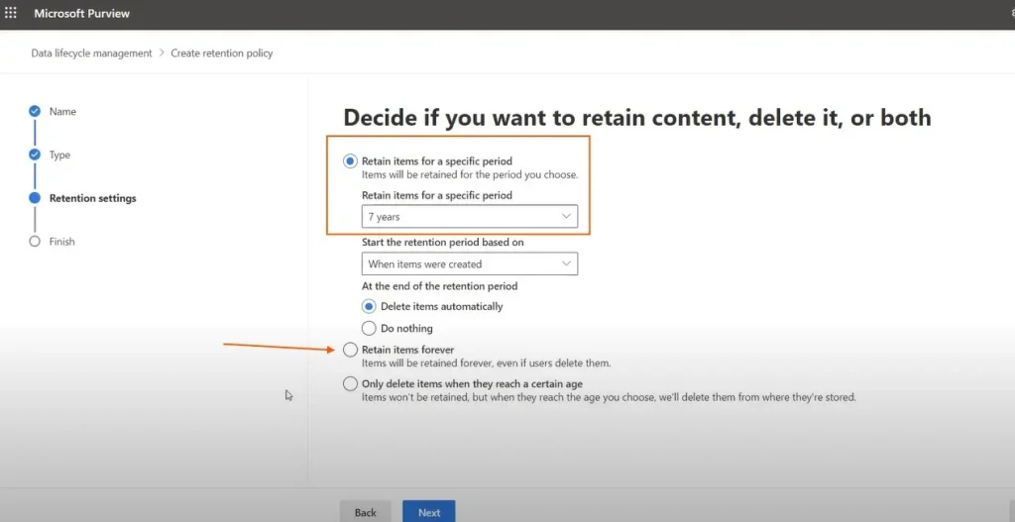This screenshot has height=522, width=1015.
Task: Click the Retention settings step circle
Action: click(35, 198)
